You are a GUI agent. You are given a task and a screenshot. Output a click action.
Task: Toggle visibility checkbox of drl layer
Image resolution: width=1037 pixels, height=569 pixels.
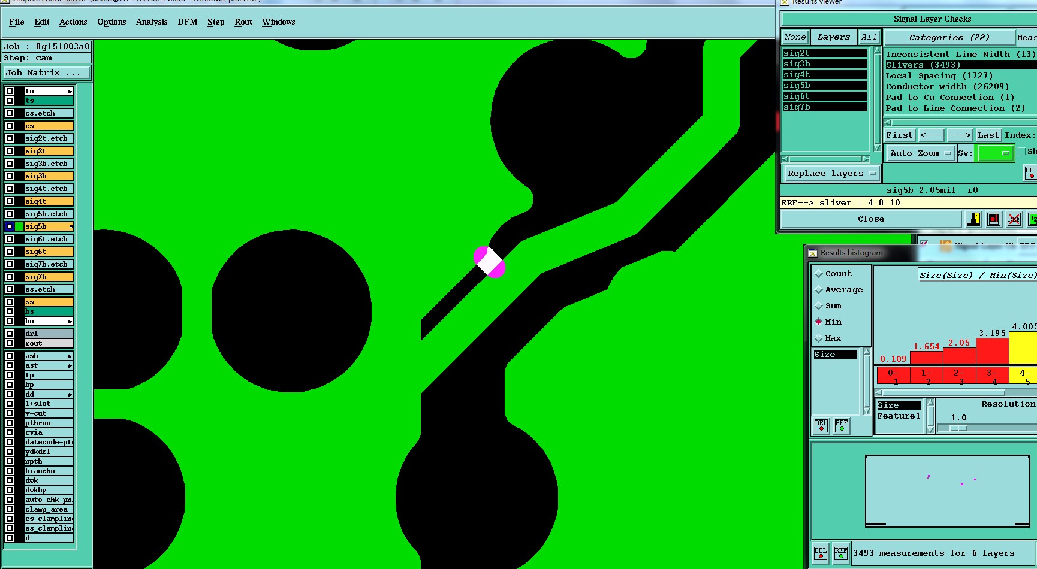[x=10, y=334]
